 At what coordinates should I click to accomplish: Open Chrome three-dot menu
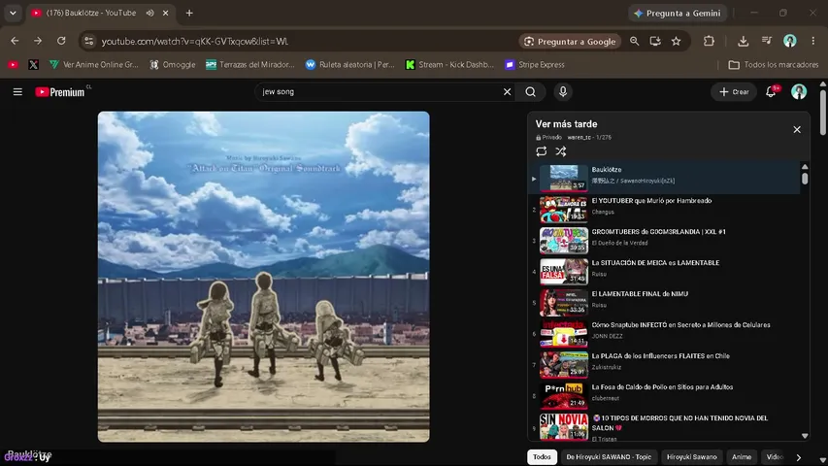pos(813,41)
